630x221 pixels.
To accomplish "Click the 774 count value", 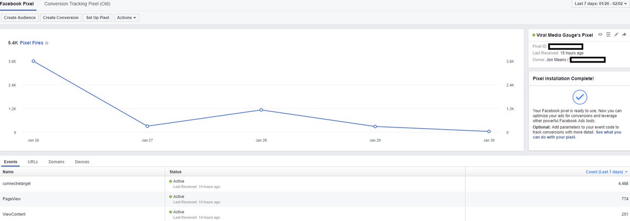I will click(x=625, y=199).
